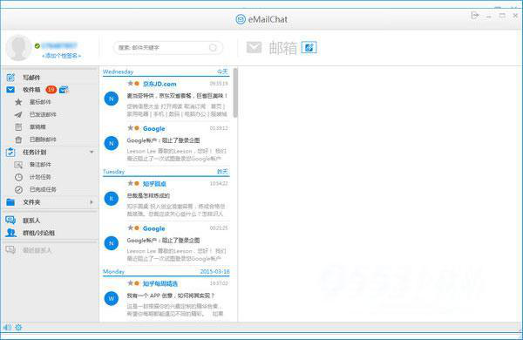The width and height of the screenshot is (523, 340).
Task: Click the blue compose icon next to 邮箱
Action: [x=309, y=48]
